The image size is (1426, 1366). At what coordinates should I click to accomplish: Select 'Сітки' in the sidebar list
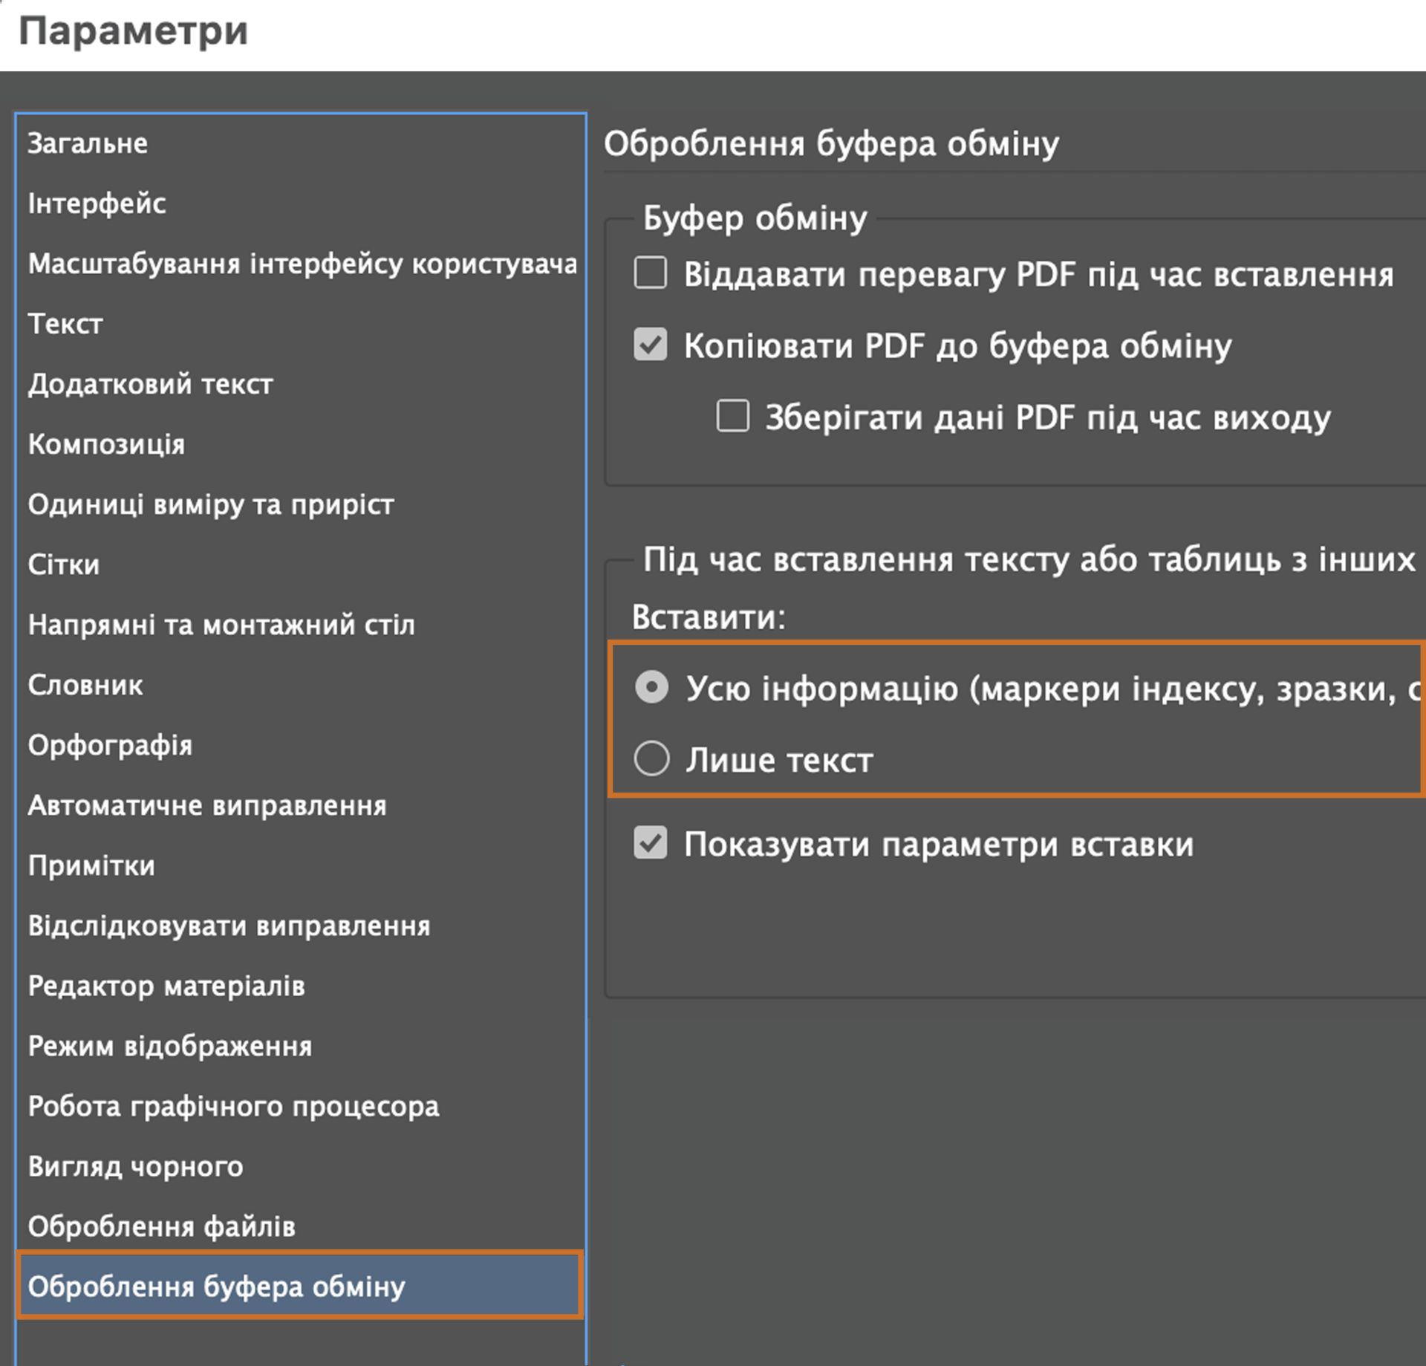64,565
